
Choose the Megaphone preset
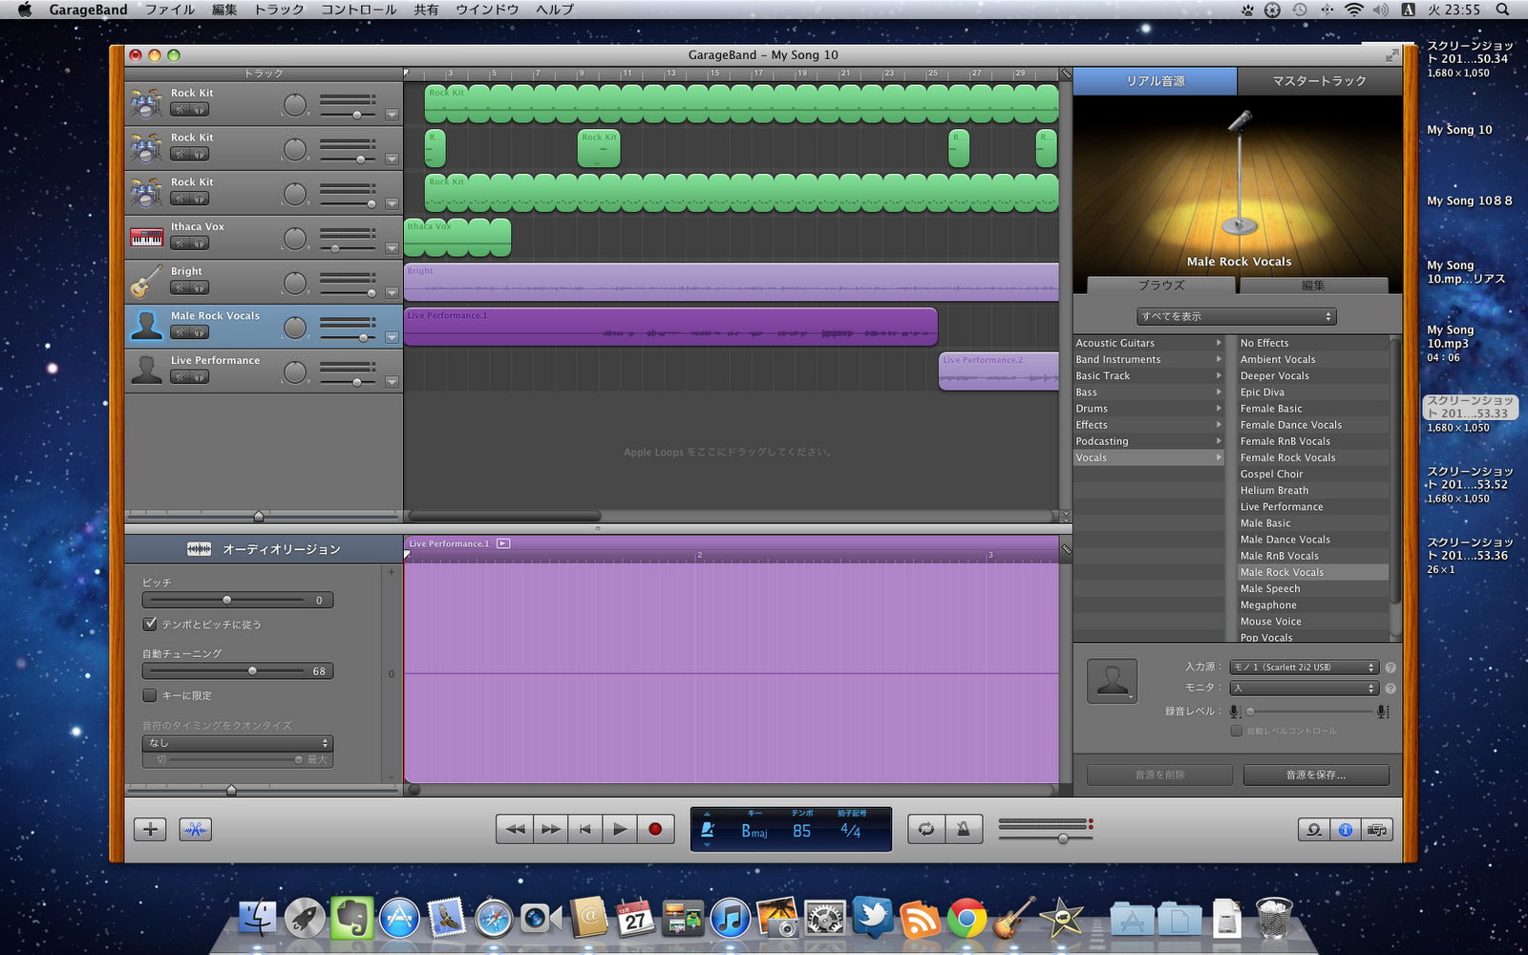1313,605
